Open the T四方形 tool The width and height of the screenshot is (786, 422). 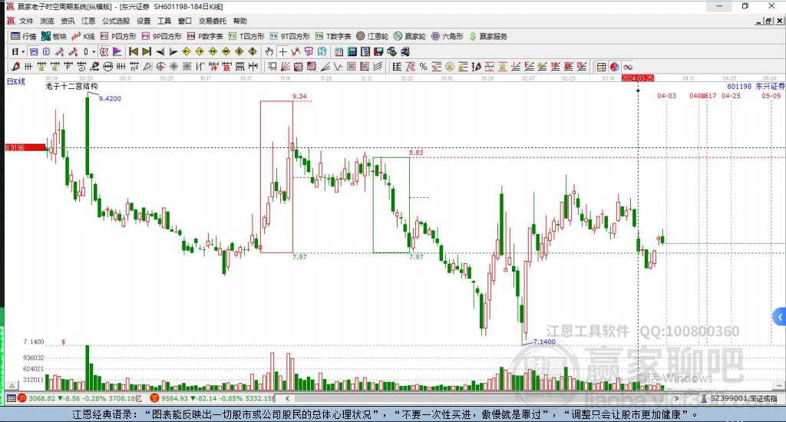click(246, 36)
